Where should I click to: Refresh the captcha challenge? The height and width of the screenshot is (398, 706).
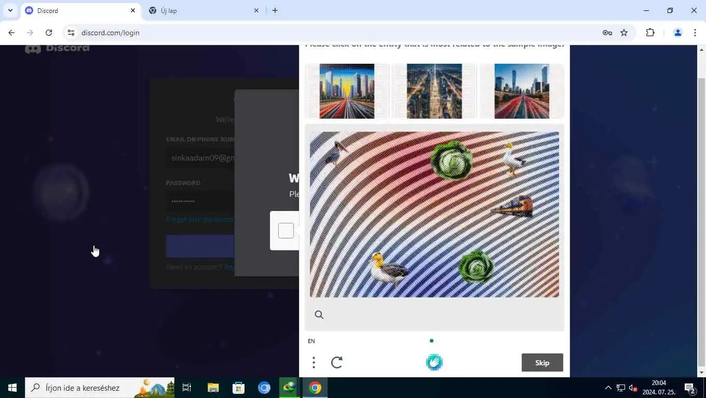tap(337, 362)
